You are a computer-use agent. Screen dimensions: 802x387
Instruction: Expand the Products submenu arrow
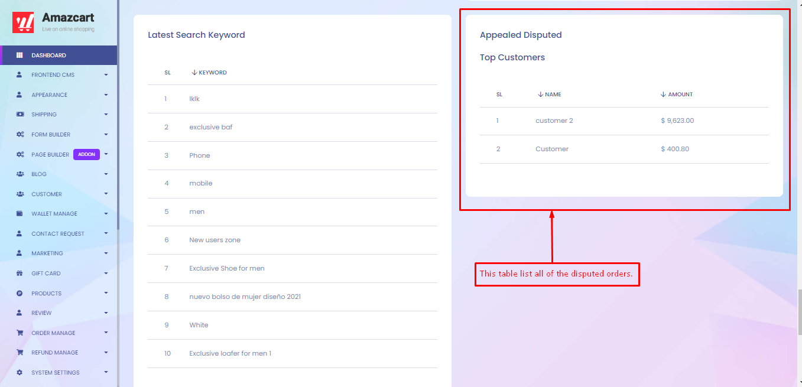tap(106, 293)
